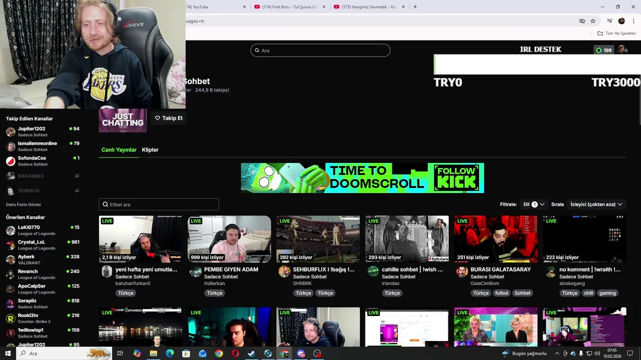Click GalaCimBom channel avatar
This screenshot has height=360, width=641.
point(462,271)
